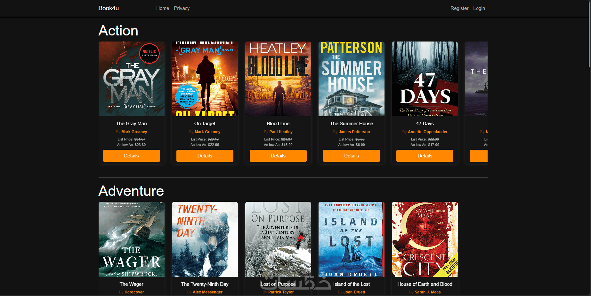Click The Gray Man book cover
This screenshot has width=591, height=296.
[132, 79]
